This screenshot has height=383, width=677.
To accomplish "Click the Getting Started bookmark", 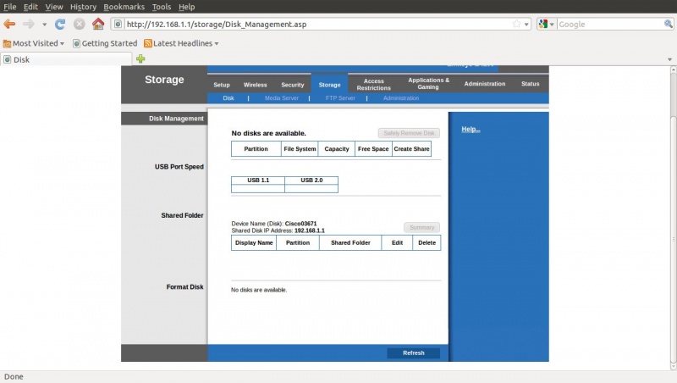I will [105, 43].
